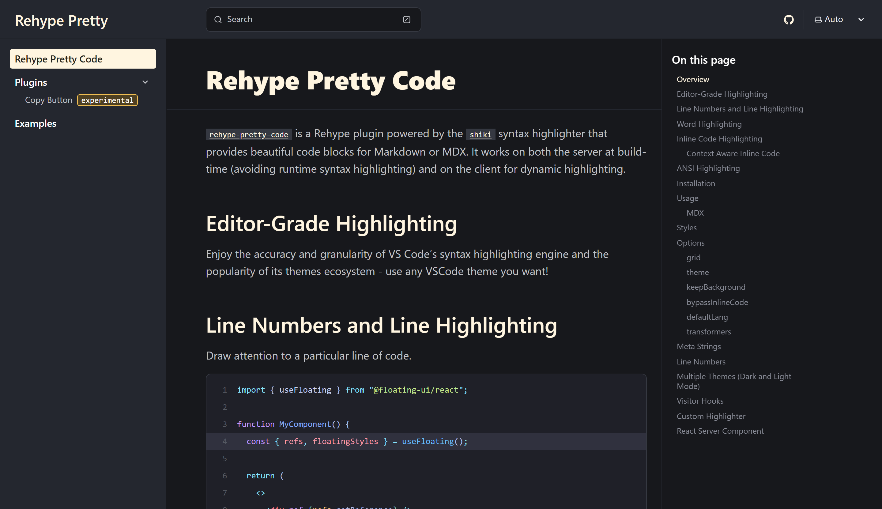Open Line Numbers and Line Highlighting from contents
Screen dimensions: 882x509
739,109
